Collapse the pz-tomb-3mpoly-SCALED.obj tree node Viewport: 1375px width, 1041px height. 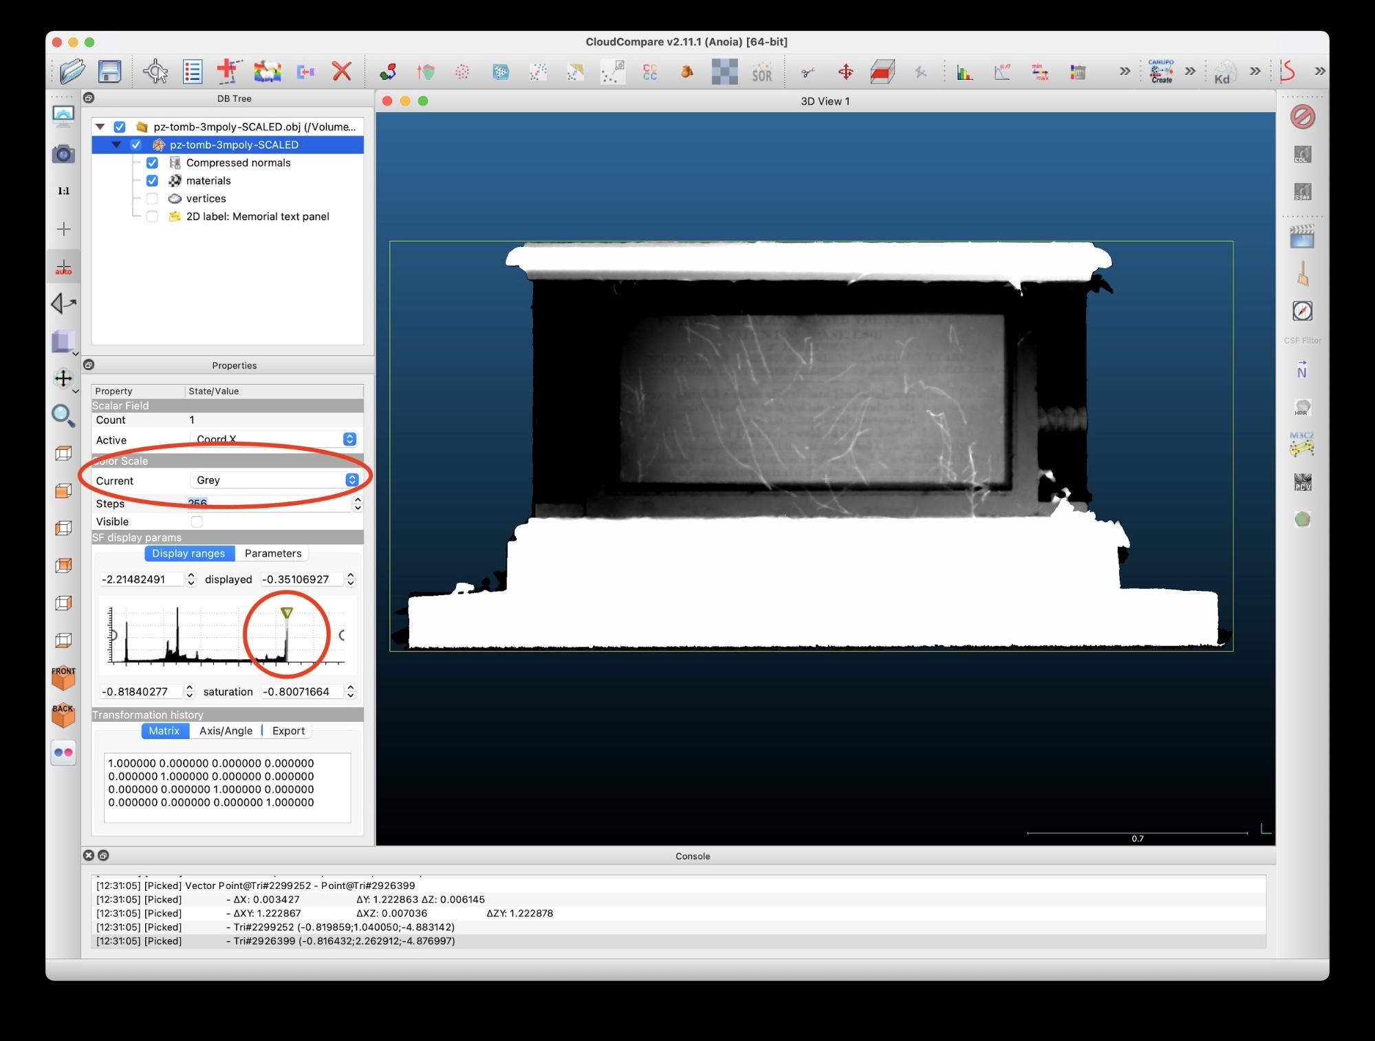[100, 127]
